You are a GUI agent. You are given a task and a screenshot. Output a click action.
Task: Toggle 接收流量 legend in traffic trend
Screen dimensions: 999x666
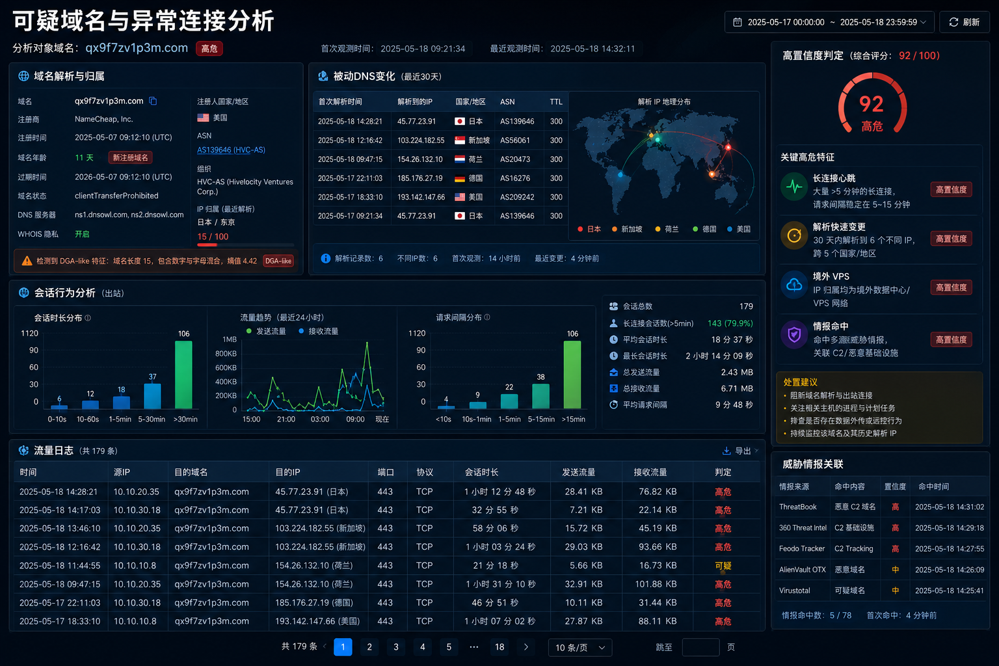[318, 331]
